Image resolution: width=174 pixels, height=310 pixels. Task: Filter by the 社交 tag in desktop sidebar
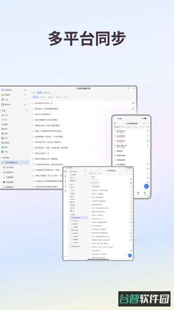(5, 138)
